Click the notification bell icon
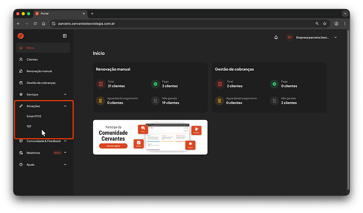The height and width of the screenshot is (213, 363). [276, 37]
